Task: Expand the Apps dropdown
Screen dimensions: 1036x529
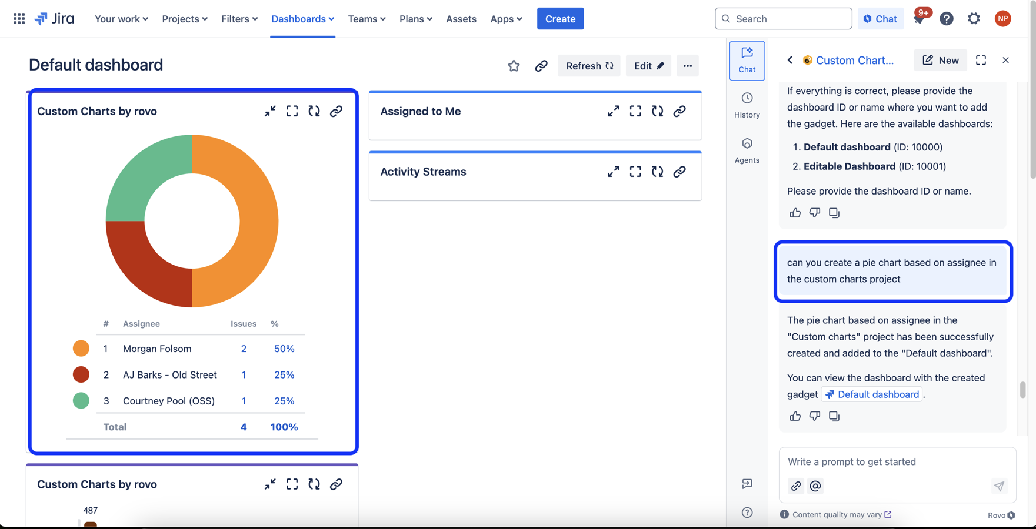Action: [x=506, y=19]
